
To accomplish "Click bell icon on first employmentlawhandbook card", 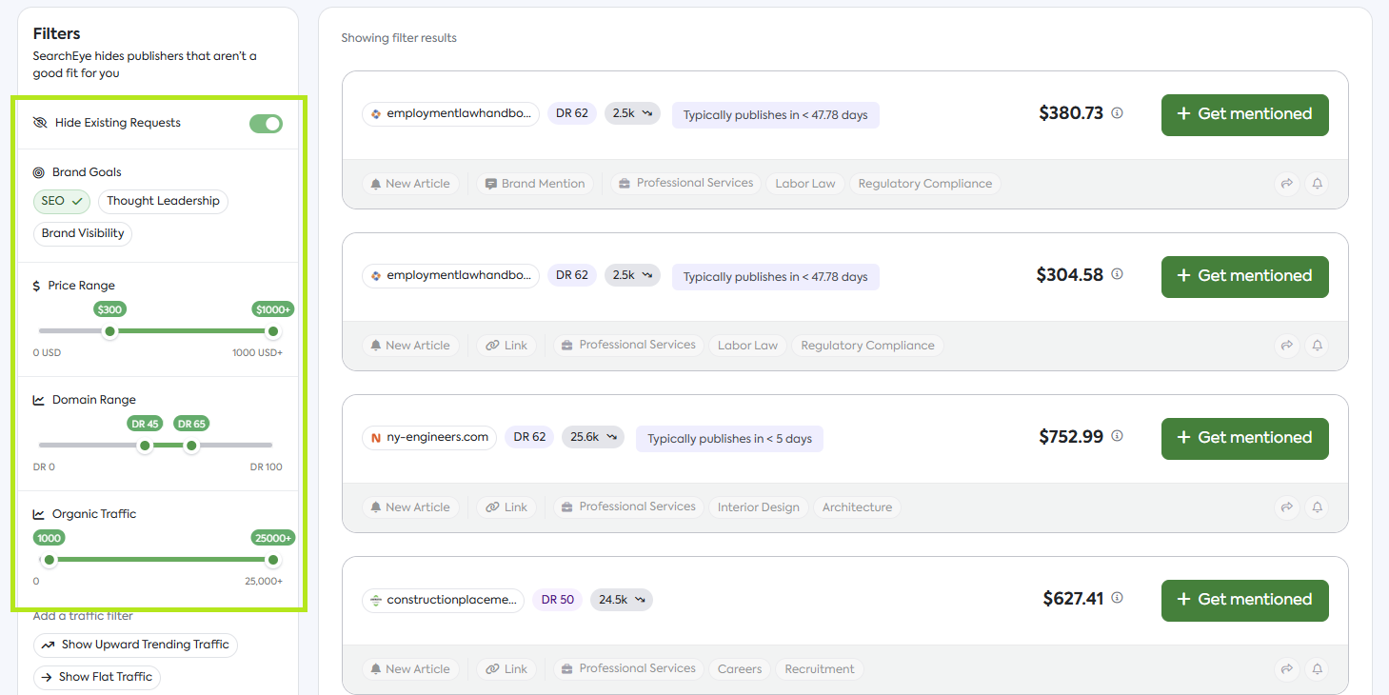I will coord(1318,184).
